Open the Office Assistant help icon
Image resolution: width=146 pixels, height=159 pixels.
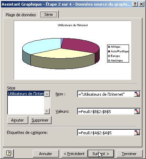point(8,153)
